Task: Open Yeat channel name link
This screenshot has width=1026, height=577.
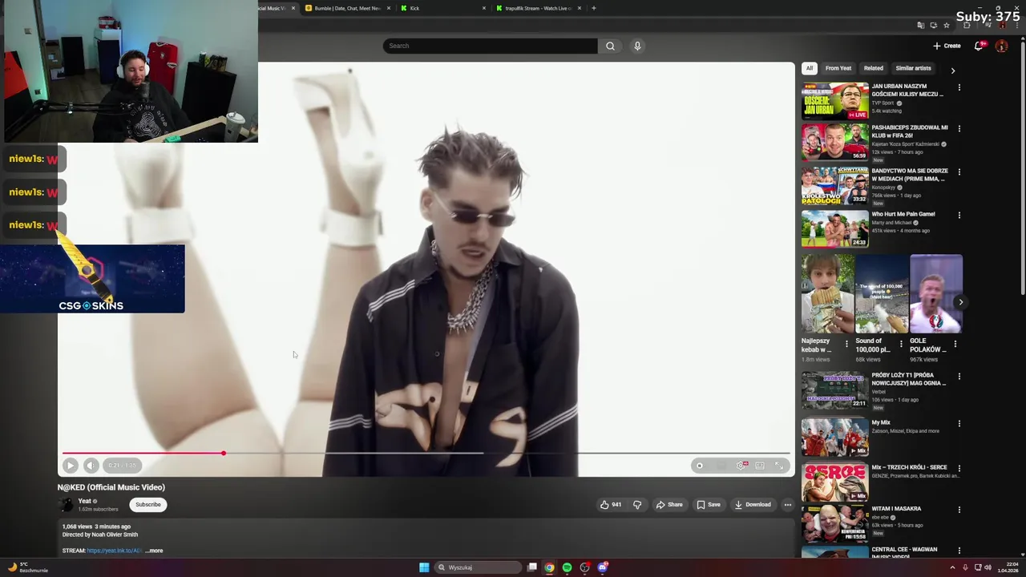Action: pos(84,501)
